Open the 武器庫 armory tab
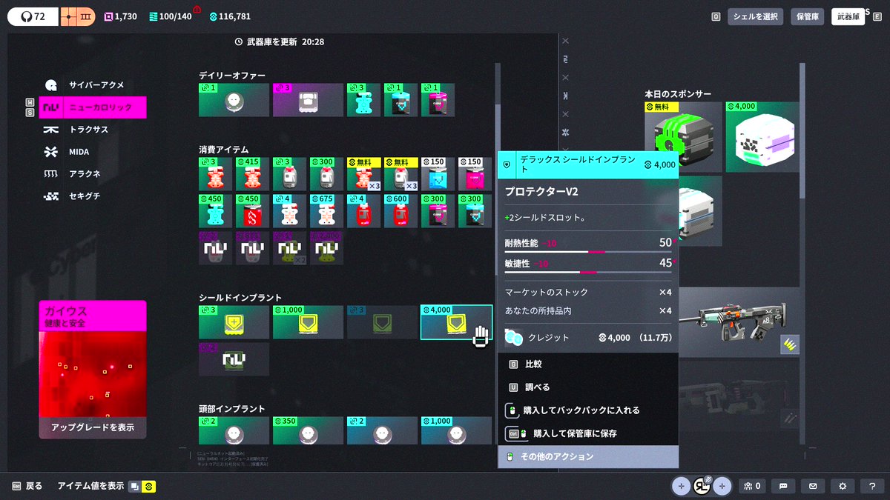The image size is (890, 500). pos(848,16)
